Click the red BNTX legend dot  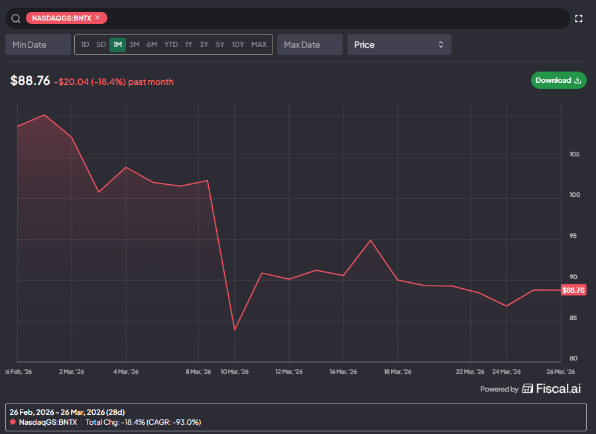point(13,422)
